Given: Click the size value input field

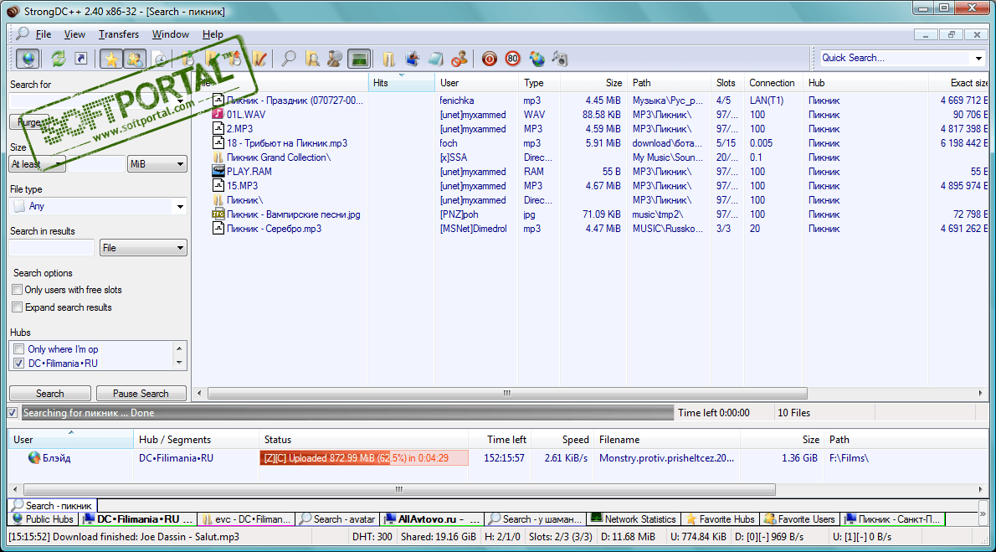Looking at the screenshot, I should coord(96,164).
